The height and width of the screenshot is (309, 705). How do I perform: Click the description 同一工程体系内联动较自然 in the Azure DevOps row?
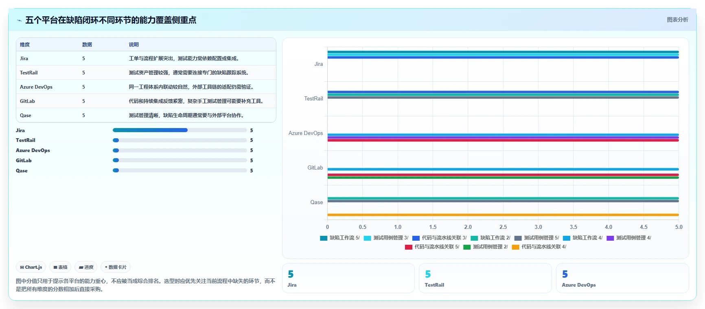tap(158, 87)
